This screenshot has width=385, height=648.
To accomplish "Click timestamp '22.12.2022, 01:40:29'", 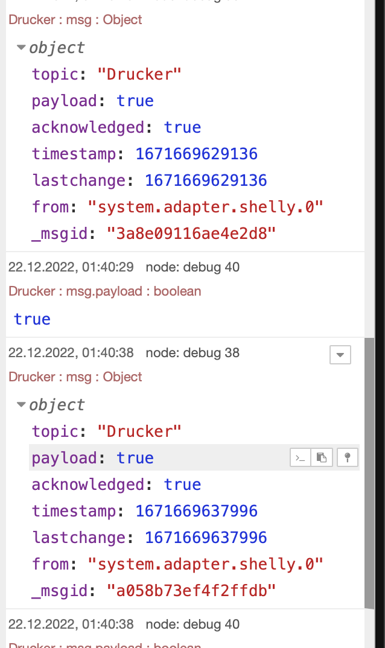I will [x=71, y=267].
